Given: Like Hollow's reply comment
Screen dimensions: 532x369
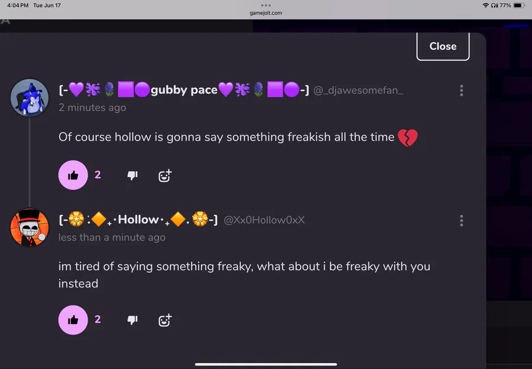Looking at the screenshot, I should tap(73, 319).
